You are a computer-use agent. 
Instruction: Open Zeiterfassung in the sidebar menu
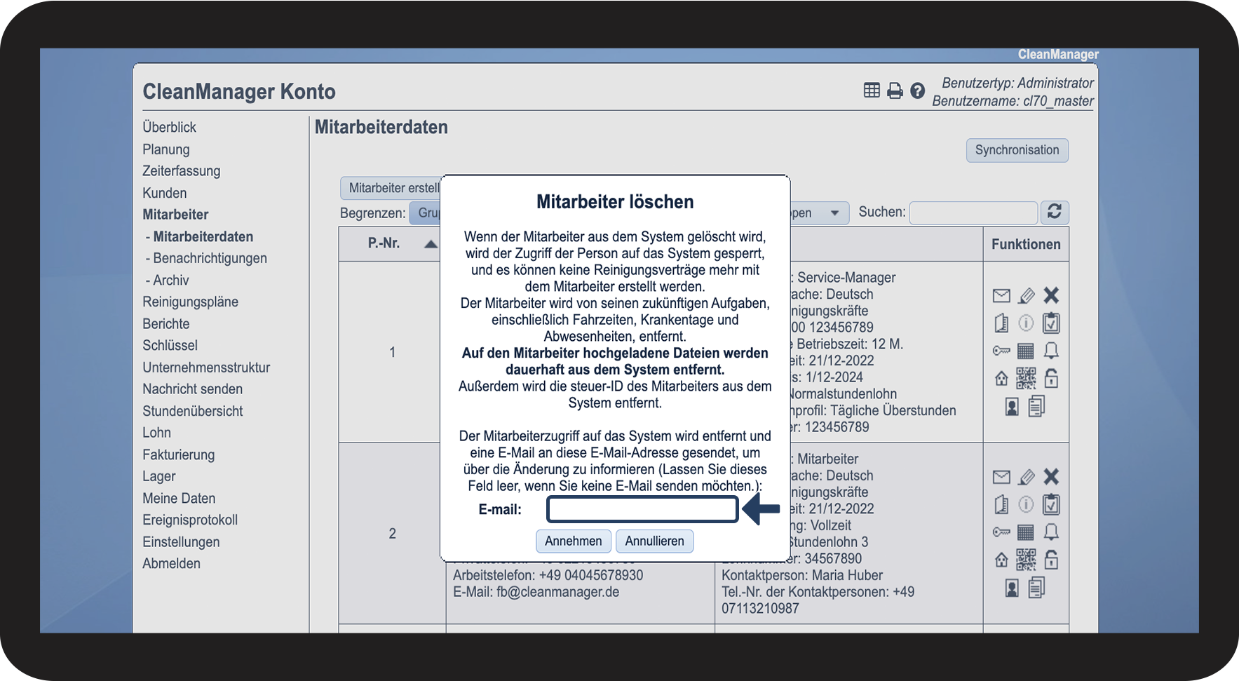(x=181, y=171)
